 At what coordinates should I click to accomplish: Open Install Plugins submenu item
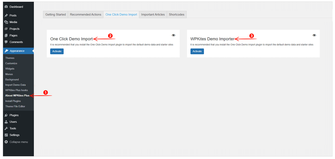13,101
